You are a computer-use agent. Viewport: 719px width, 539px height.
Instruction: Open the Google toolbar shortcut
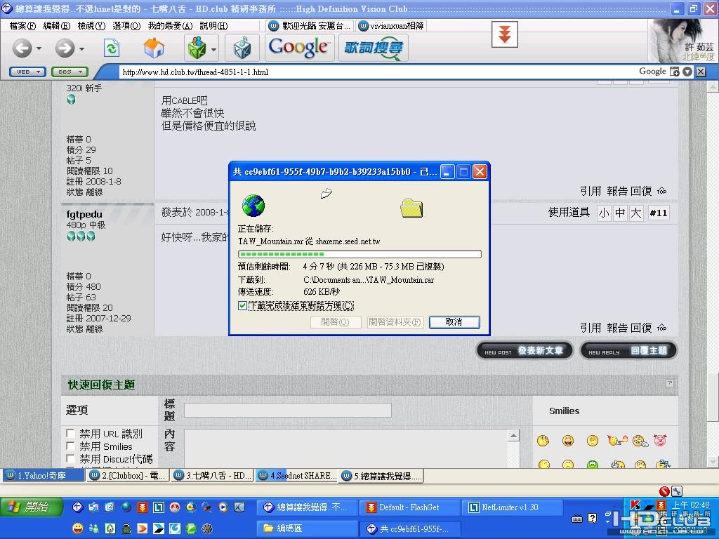(299, 48)
